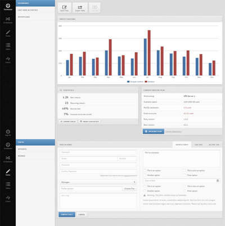Click the Username input field
The image size is (225, 226).
[98, 152]
